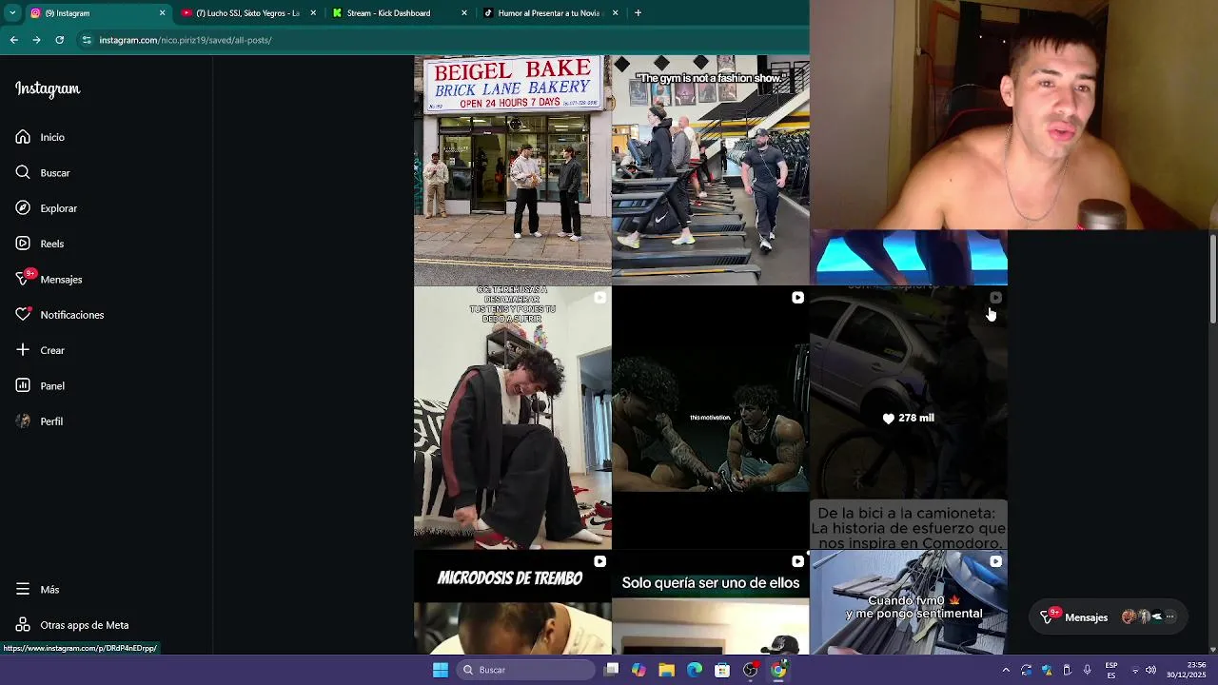Open the Panel dashboard icon

(x=23, y=385)
